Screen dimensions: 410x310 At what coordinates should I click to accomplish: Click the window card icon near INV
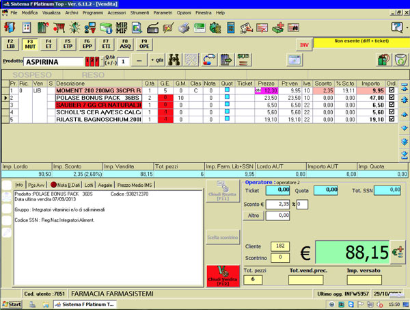click(x=295, y=60)
